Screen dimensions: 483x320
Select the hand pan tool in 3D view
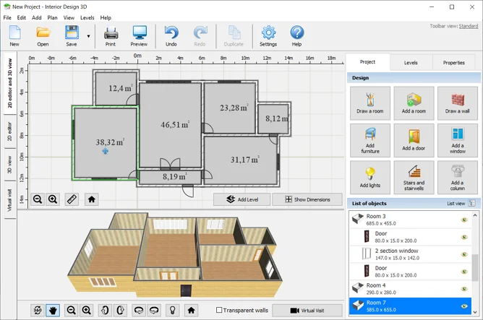[53, 310]
